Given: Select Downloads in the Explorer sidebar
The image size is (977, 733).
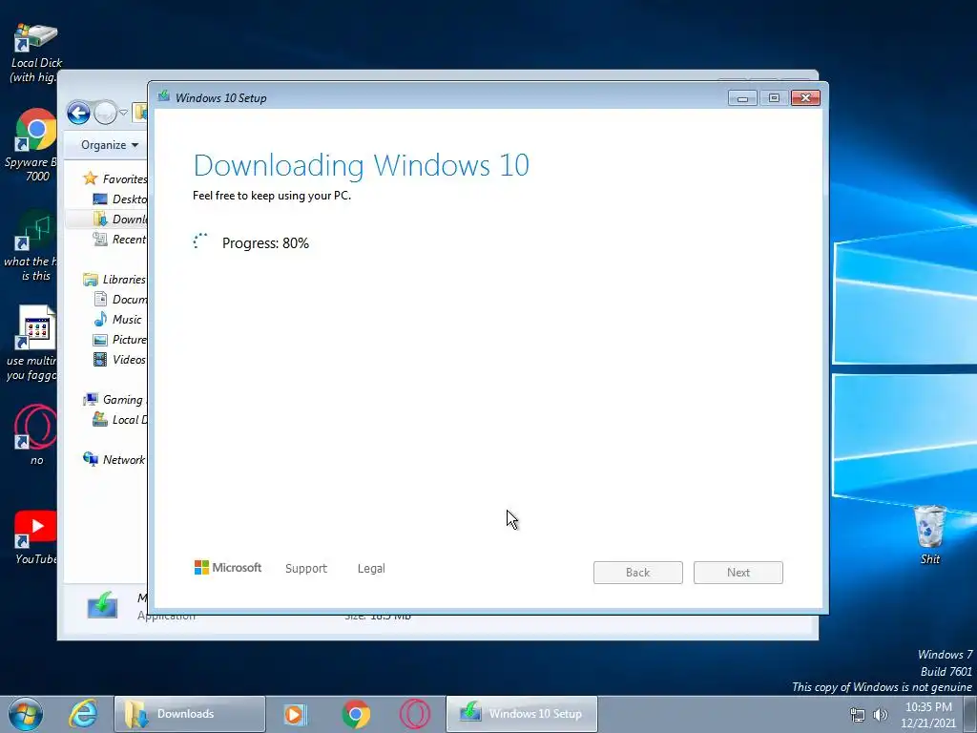Looking at the screenshot, I should pyautogui.click(x=119, y=219).
